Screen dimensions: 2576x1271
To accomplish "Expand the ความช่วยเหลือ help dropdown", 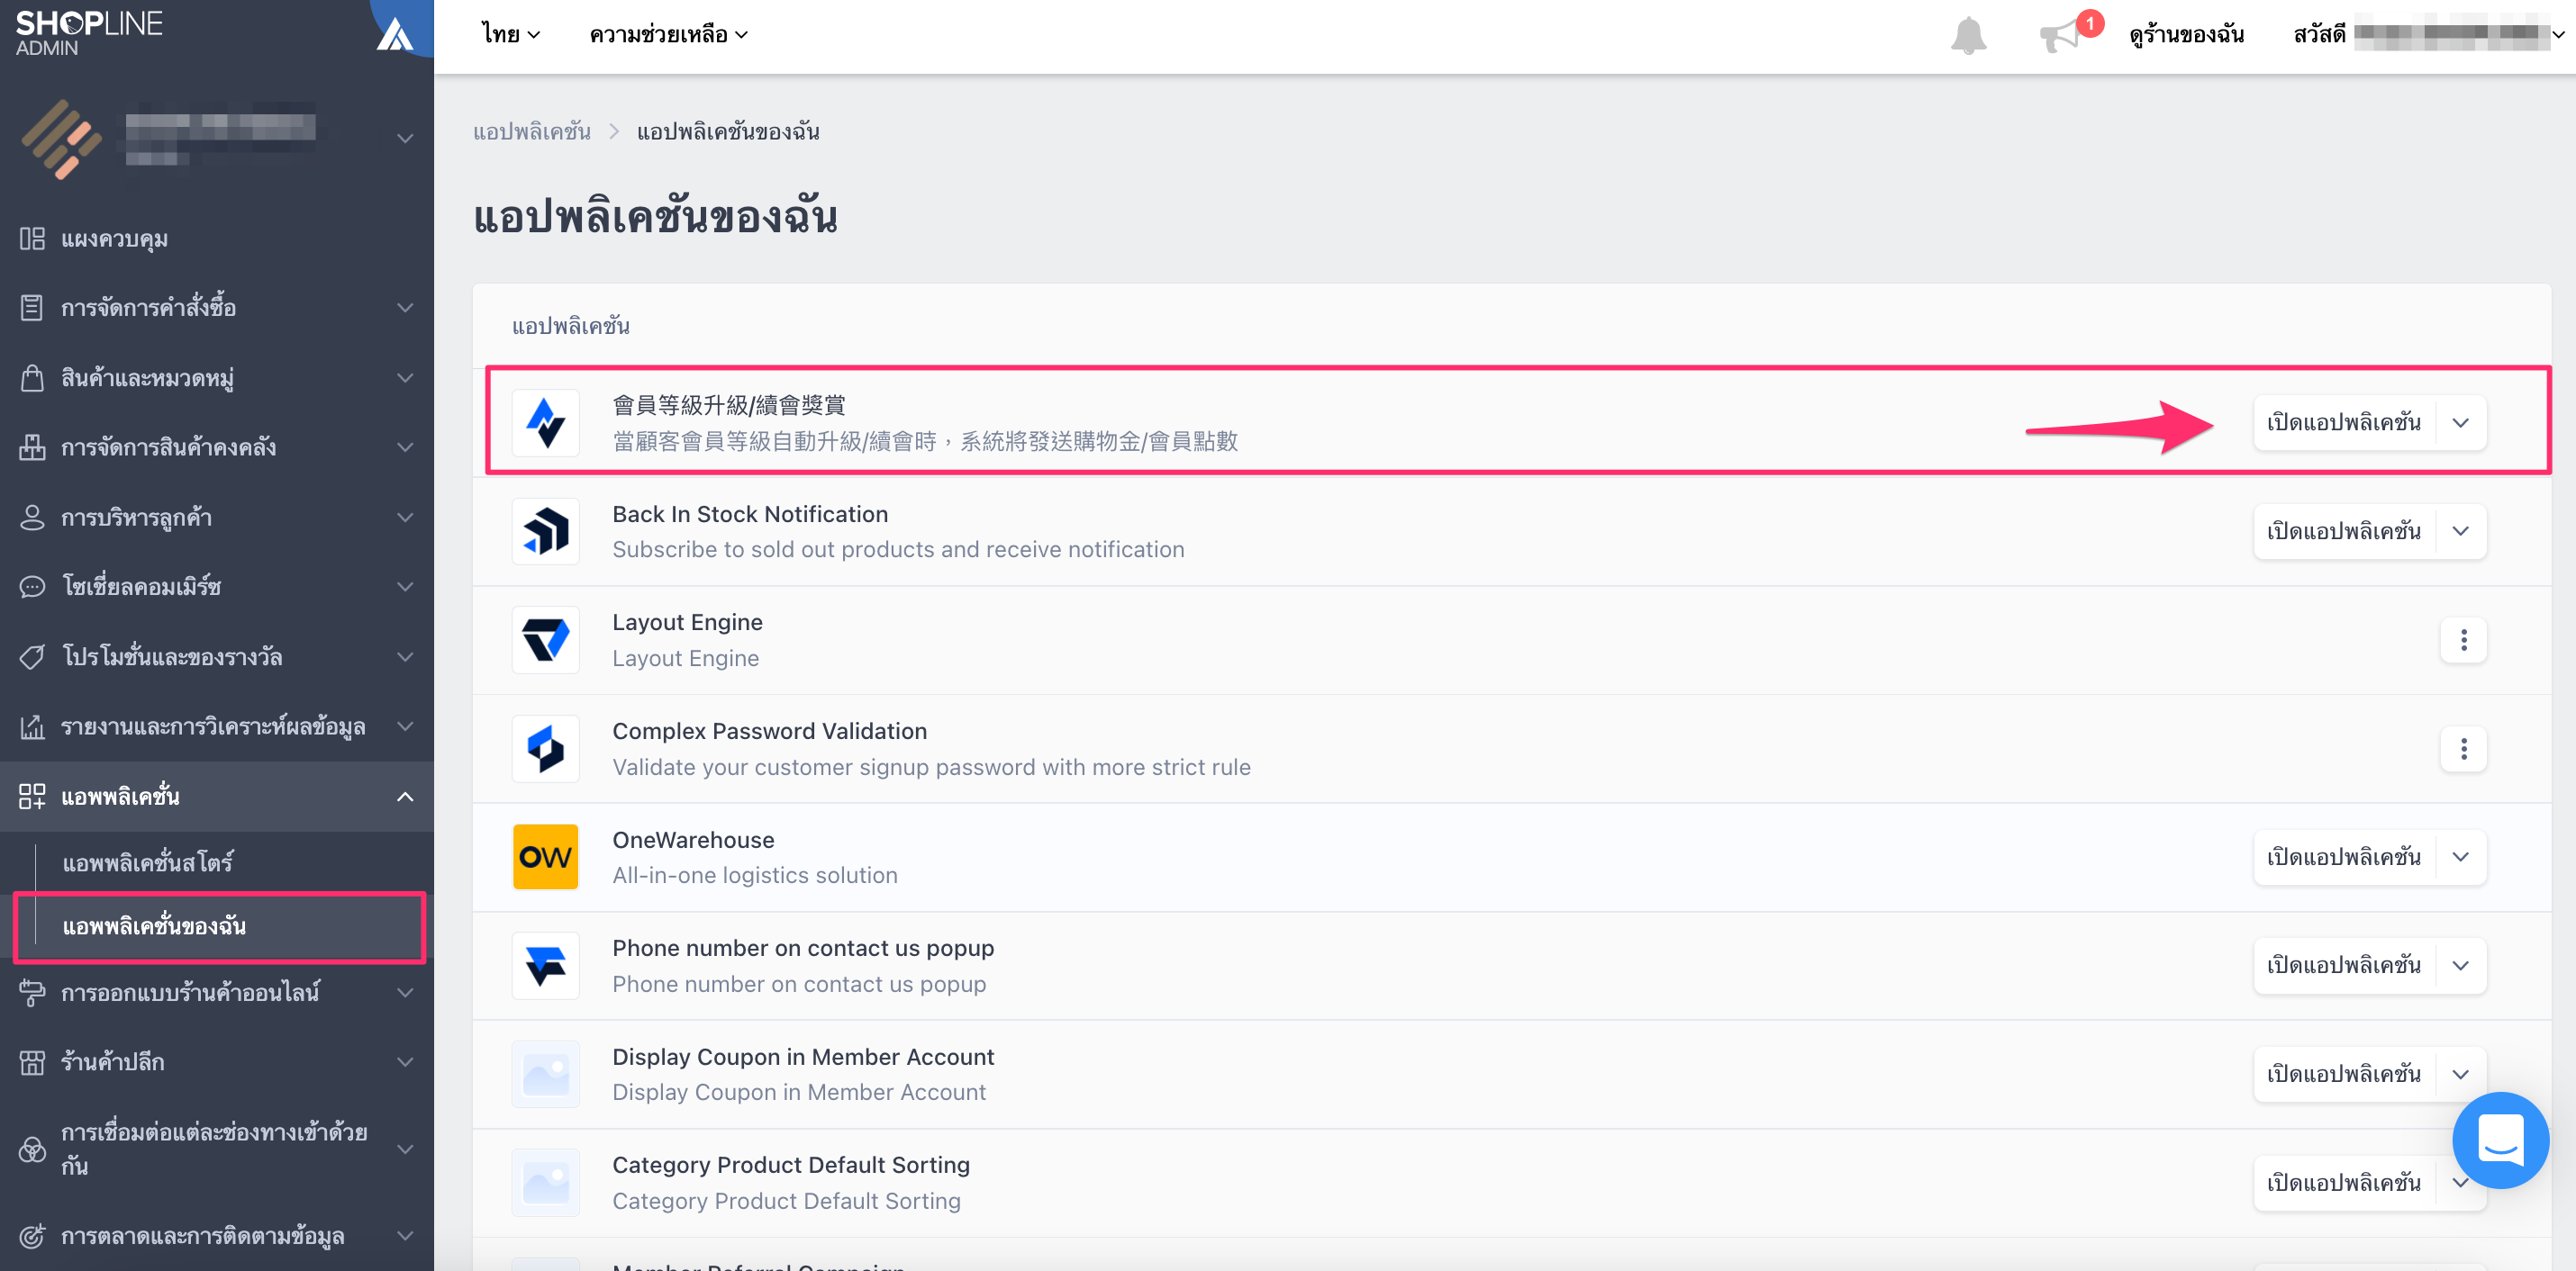I will pyautogui.click(x=668, y=34).
